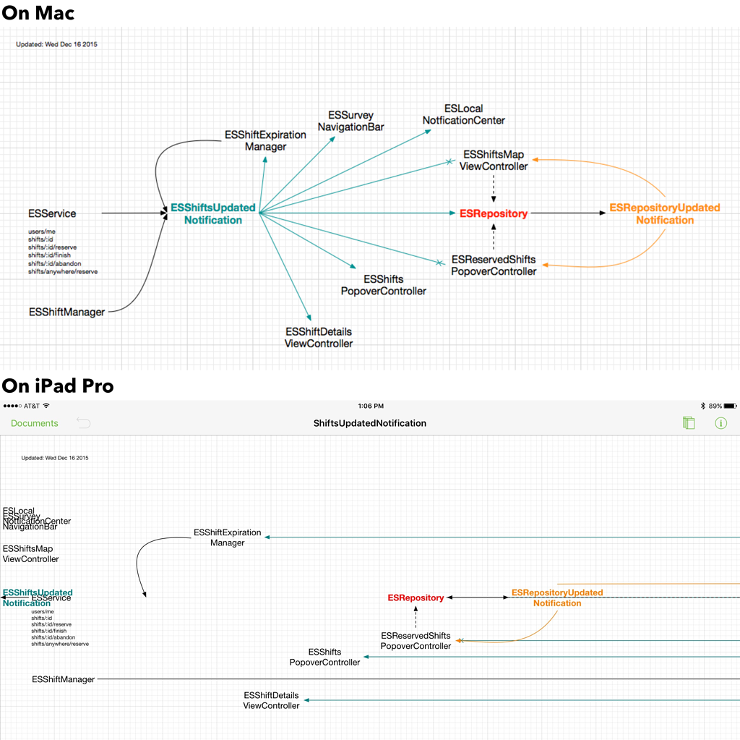Open document info via the green (i) icon
Screen dimensions: 740x740
720,423
